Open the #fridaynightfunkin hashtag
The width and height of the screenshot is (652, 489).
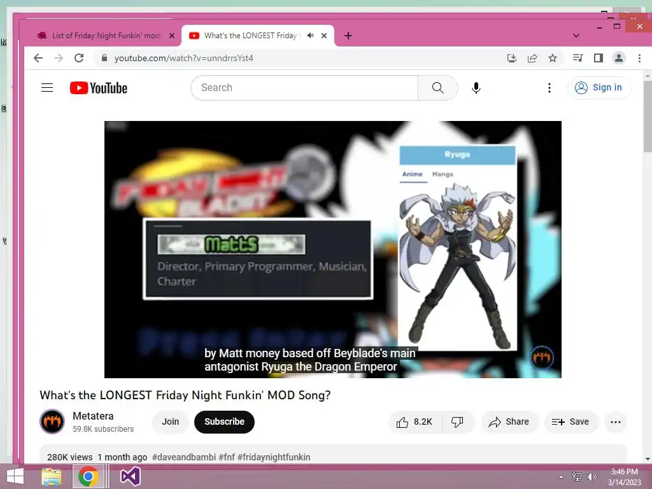pyautogui.click(x=274, y=457)
